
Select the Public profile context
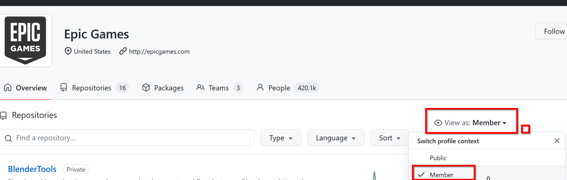coord(487,158)
